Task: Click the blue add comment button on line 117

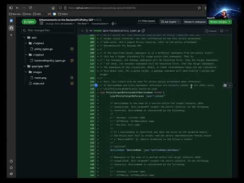Action: click(96, 85)
